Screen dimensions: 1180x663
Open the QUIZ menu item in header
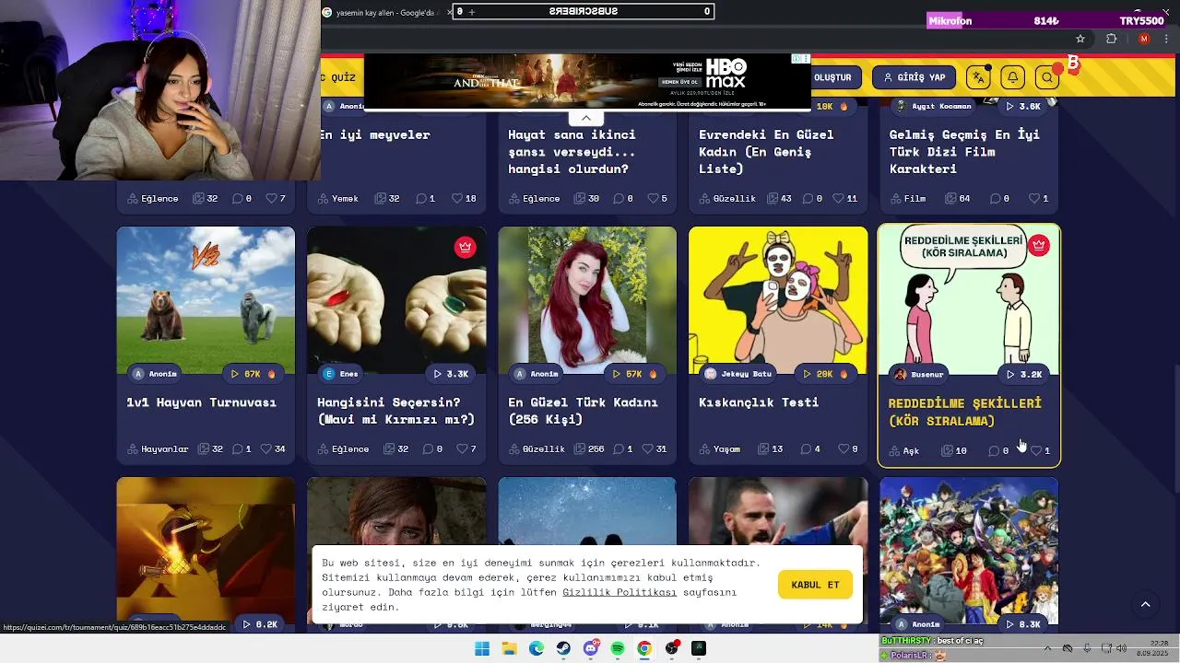[341, 77]
